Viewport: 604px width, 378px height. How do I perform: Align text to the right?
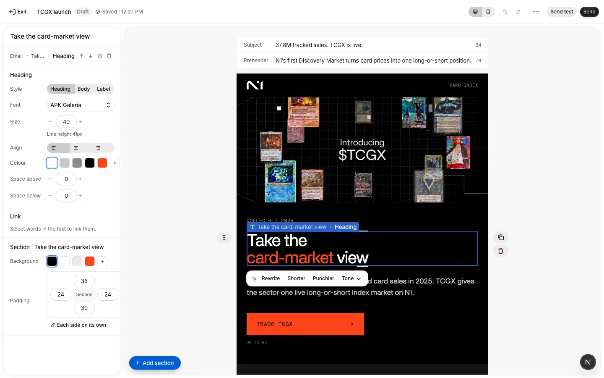pos(99,148)
